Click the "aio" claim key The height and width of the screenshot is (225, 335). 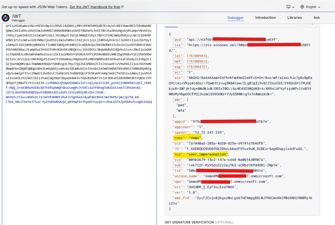pyautogui.click(x=178, y=78)
